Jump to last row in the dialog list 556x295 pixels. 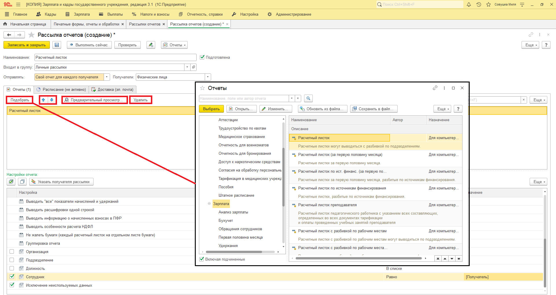(459, 259)
